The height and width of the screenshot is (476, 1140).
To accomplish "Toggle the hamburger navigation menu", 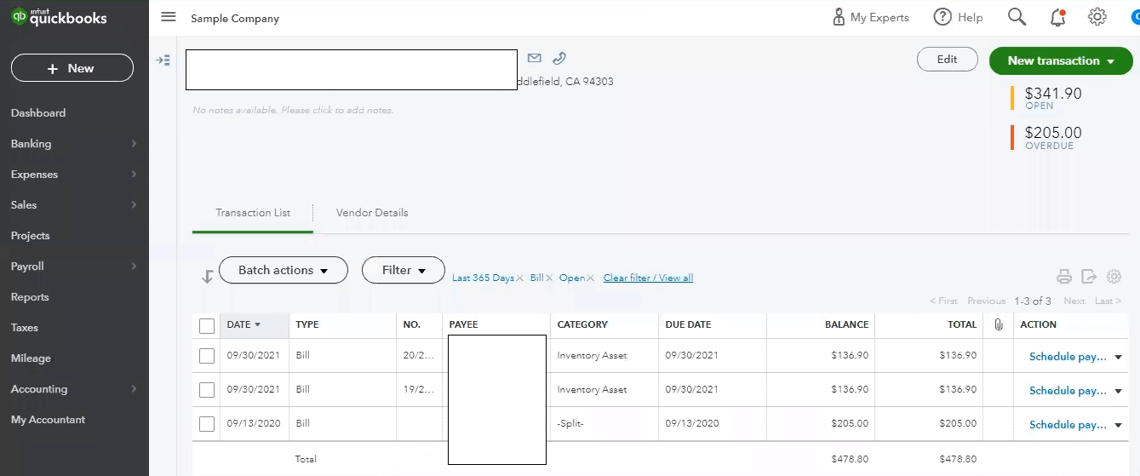I will 169,17.
